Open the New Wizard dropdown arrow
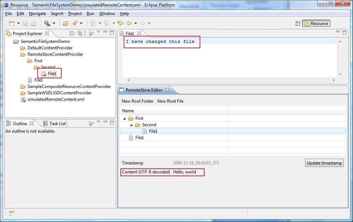This screenshot has height=222, width=353. pos(18,23)
